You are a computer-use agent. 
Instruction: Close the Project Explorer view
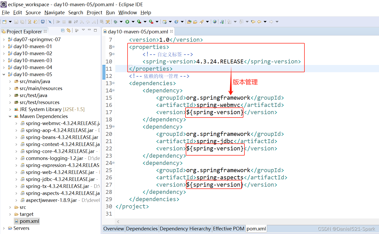(x=45, y=31)
